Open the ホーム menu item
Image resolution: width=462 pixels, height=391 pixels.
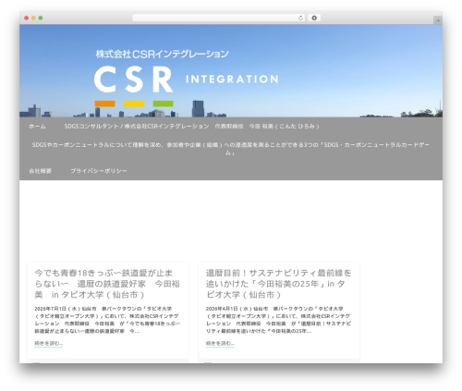point(37,127)
